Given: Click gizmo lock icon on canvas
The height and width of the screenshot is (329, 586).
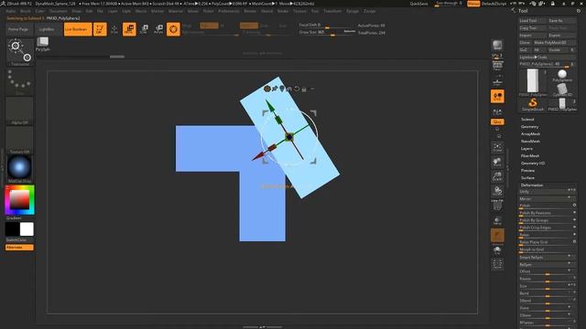Looking at the screenshot, I should [304, 89].
